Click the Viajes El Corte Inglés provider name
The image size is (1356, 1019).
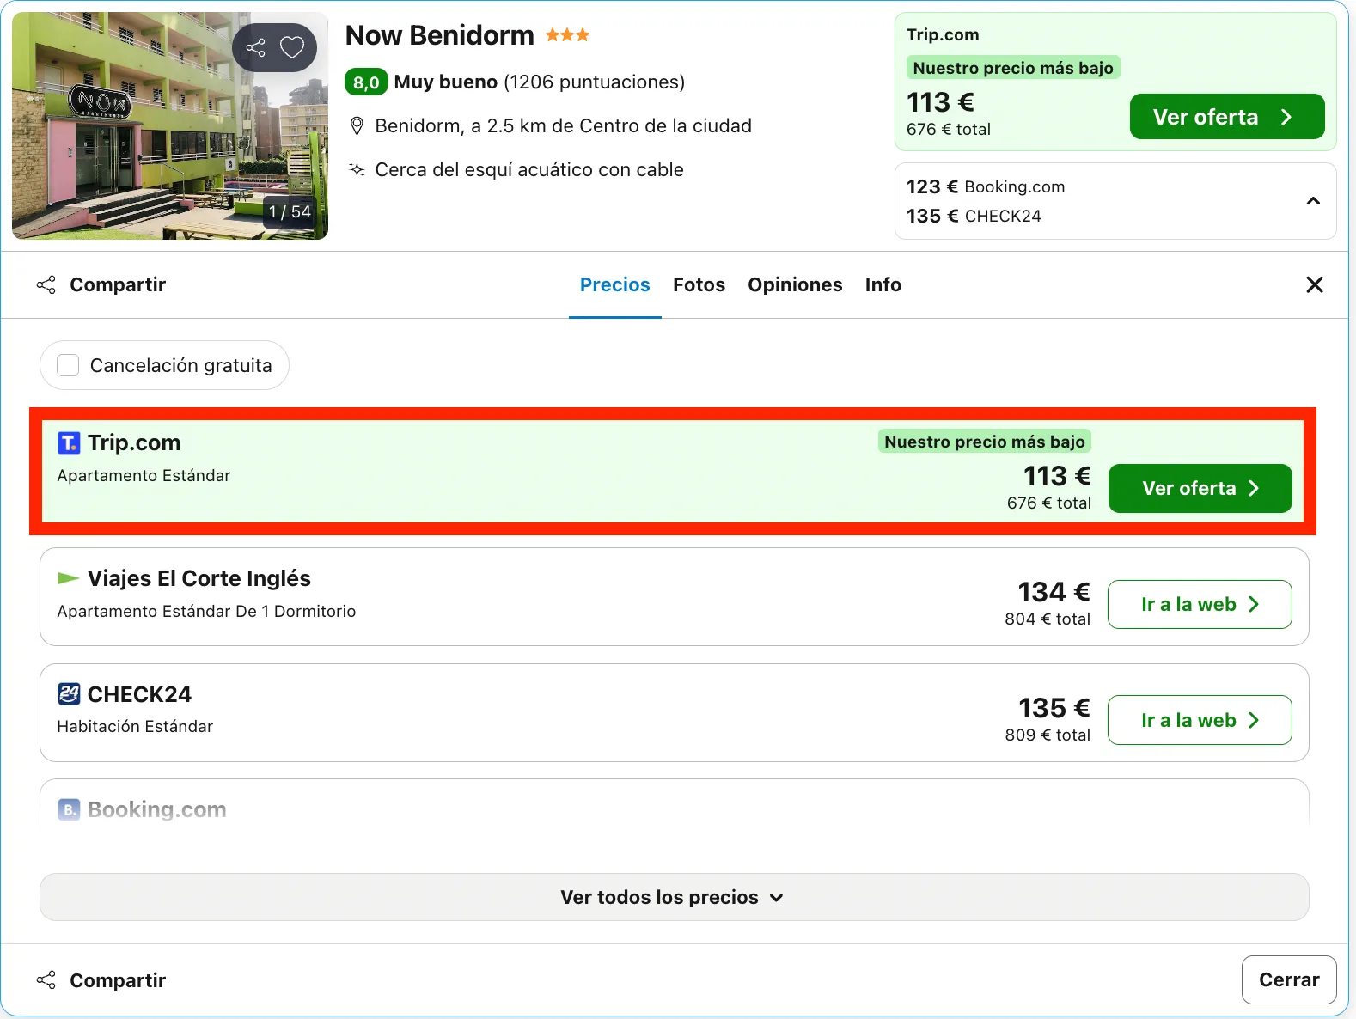click(199, 578)
